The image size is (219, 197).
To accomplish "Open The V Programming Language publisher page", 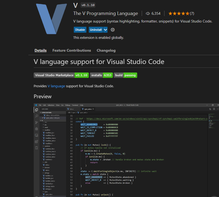I will tap(106, 13).
